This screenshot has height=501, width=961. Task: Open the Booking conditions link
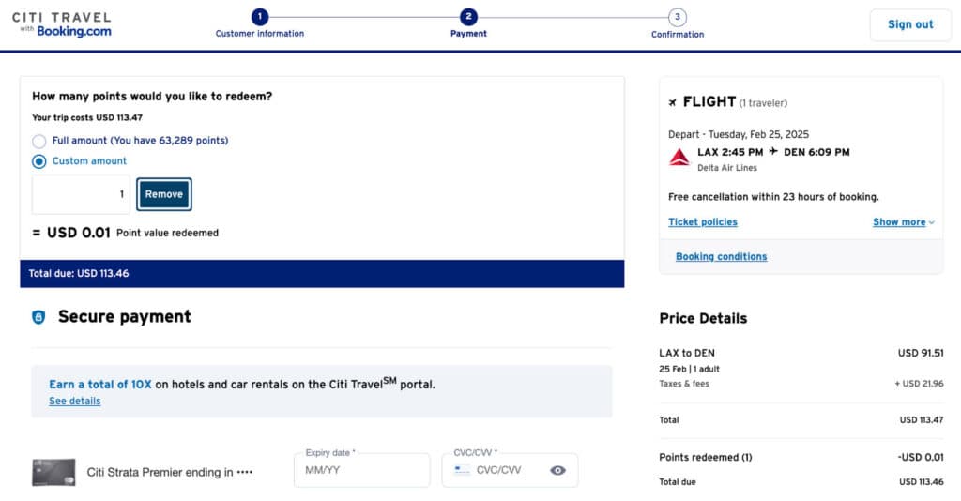(721, 257)
